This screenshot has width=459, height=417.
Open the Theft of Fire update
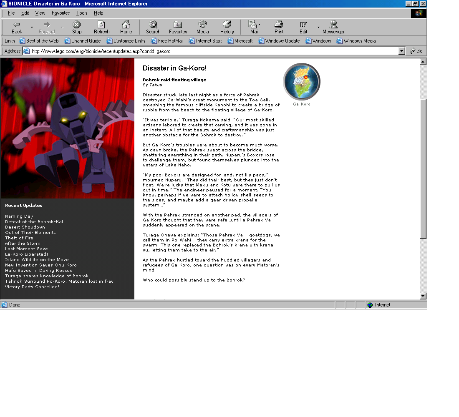click(x=19, y=238)
